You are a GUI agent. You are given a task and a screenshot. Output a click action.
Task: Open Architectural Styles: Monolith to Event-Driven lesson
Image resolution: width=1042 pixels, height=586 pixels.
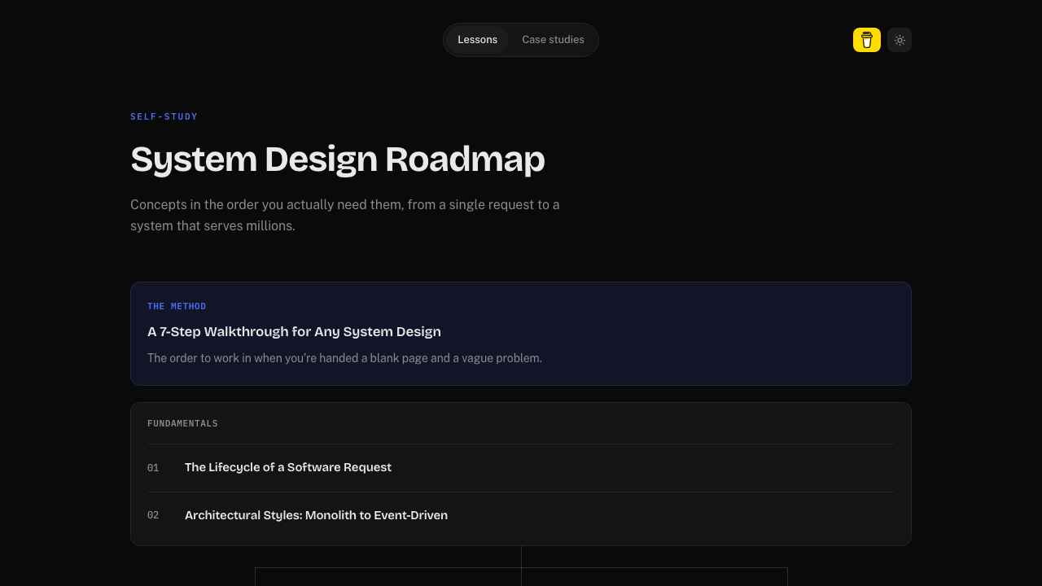point(521,515)
